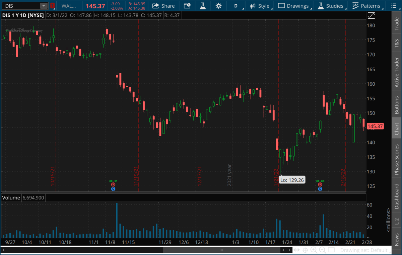Click the Share arrow icon
Image resolution: width=402 pixels, height=255 pixels.
(155, 6)
